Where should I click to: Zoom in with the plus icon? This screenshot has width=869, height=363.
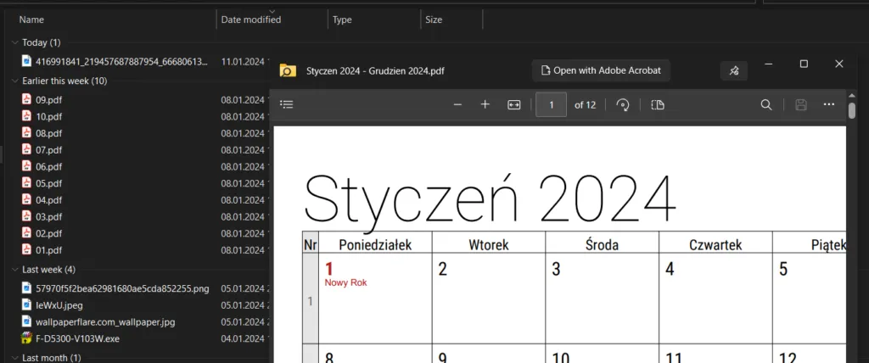[485, 104]
